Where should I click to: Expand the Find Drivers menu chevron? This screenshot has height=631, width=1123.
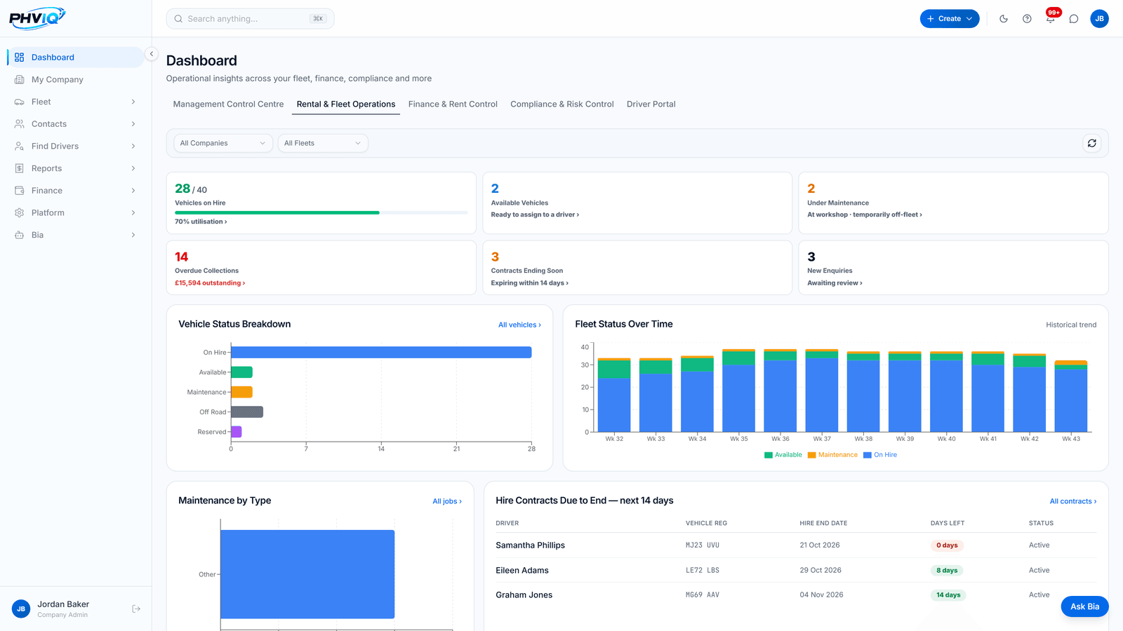pos(133,147)
